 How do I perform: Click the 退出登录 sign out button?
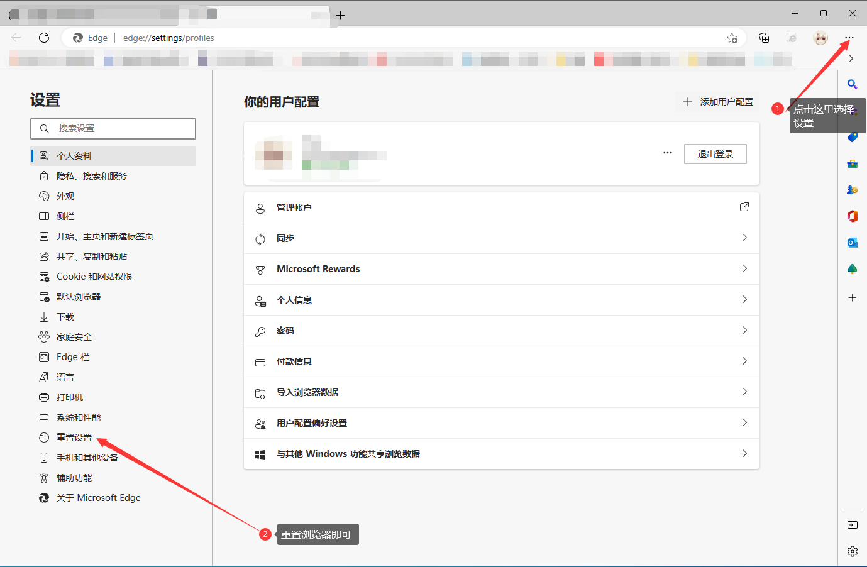click(x=715, y=154)
